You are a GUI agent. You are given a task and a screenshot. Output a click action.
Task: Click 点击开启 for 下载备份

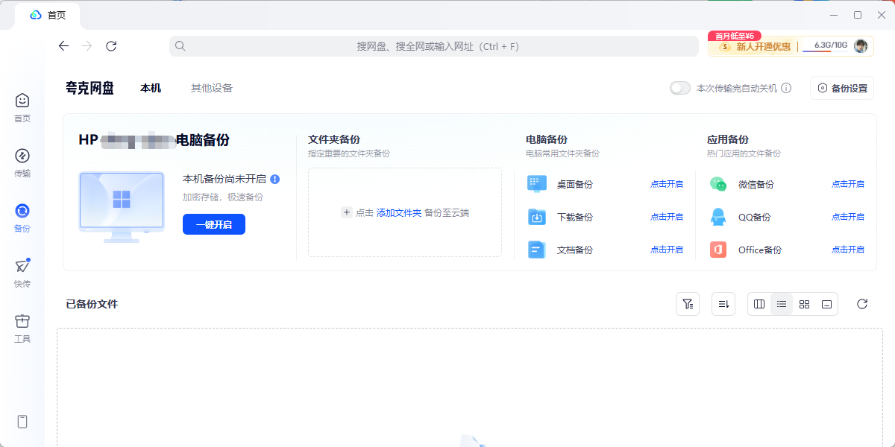[667, 217]
